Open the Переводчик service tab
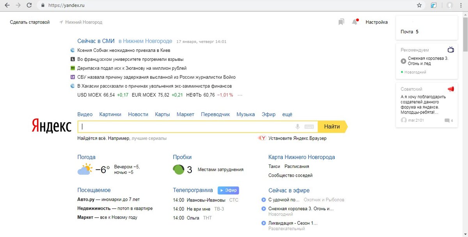468x237 pixels. coord(215,114)
